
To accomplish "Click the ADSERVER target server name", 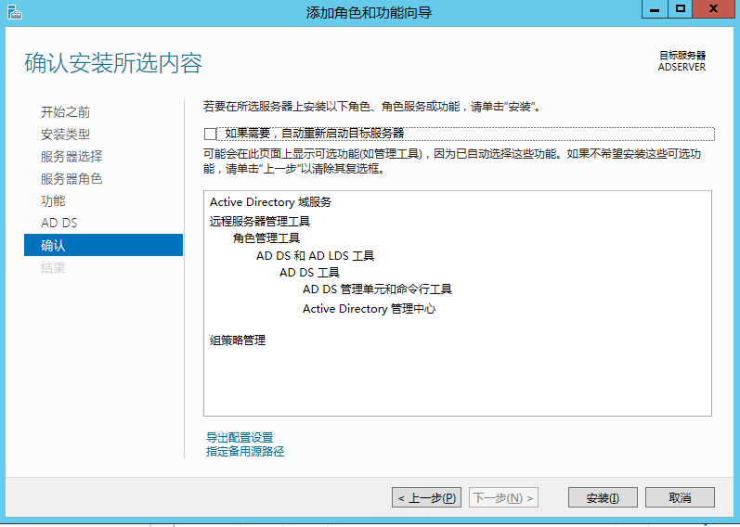I will point(682,68).
